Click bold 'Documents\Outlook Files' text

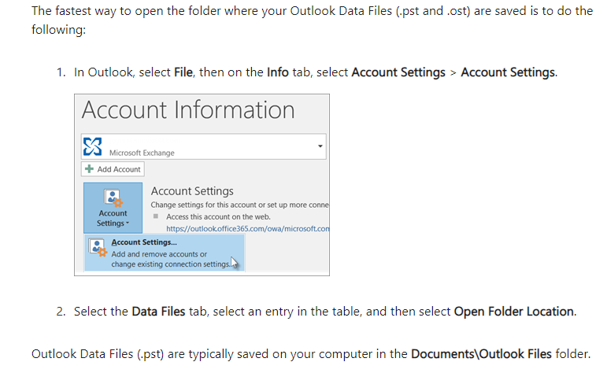[481, 354]
